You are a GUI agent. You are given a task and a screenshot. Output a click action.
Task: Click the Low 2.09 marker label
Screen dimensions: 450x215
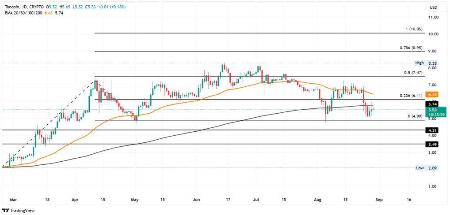[x=427, y=168]
